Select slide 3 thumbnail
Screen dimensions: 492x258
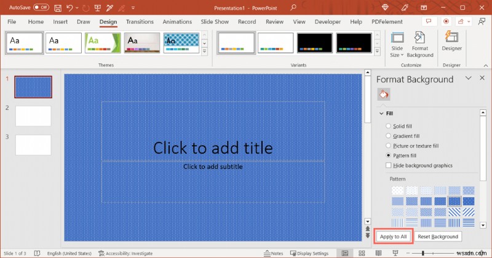33,145
